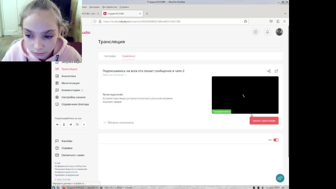
Task: Click the Справка question mark icon
Action: point(57,148)
